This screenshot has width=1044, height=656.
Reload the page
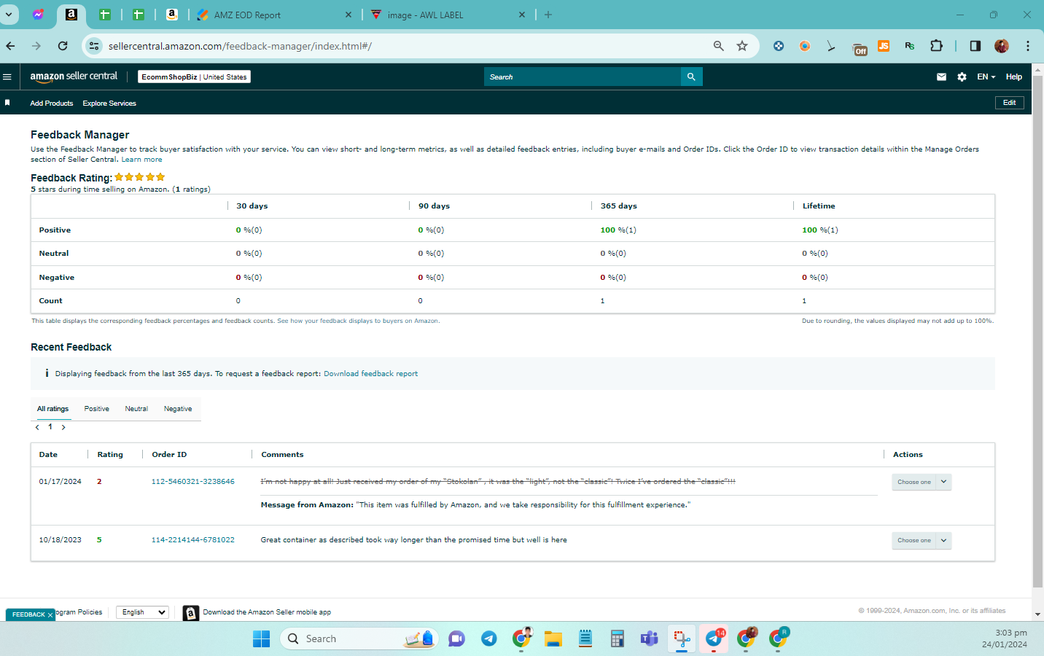(x=63, y=46)
